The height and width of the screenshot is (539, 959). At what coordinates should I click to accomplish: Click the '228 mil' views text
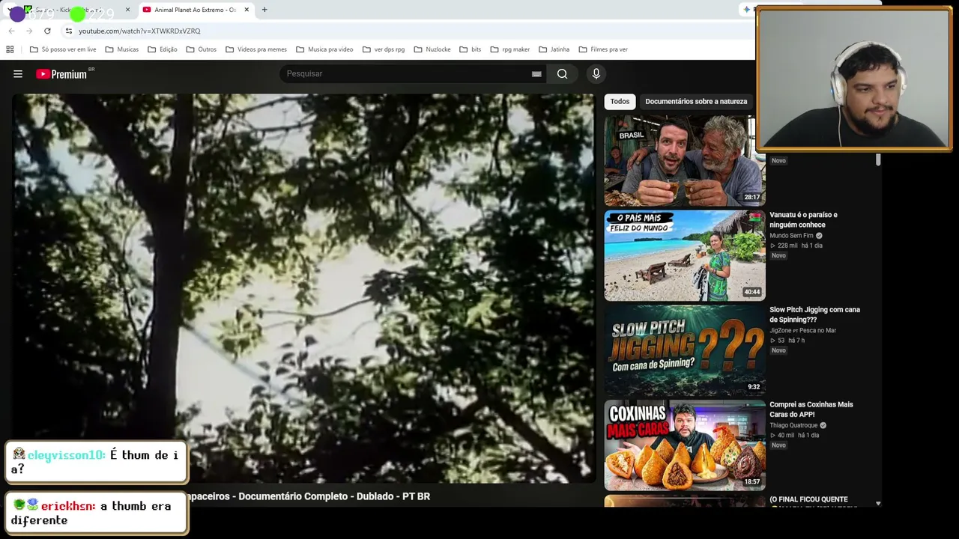pos(787,246)
